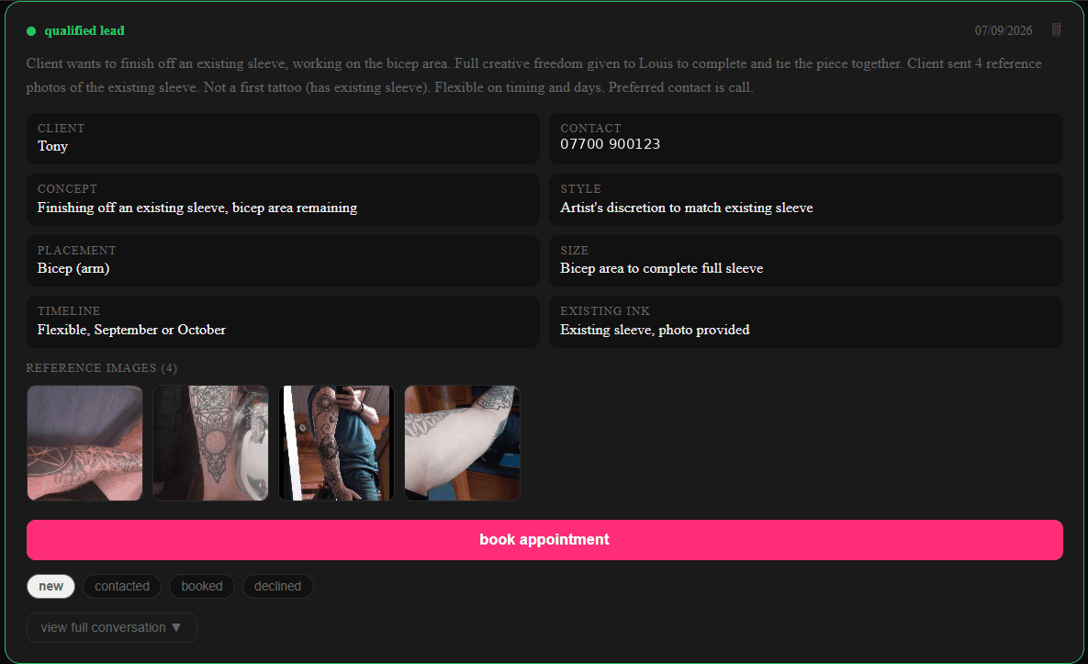The width and height of the screenshot is (1088, 664).
Task: Set lead status to new
Action: pos(50,586)
